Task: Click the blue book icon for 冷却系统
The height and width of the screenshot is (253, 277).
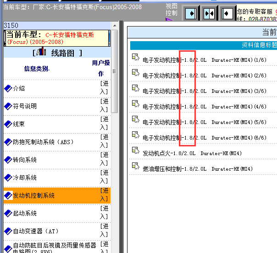Action: tap(8, 178)
